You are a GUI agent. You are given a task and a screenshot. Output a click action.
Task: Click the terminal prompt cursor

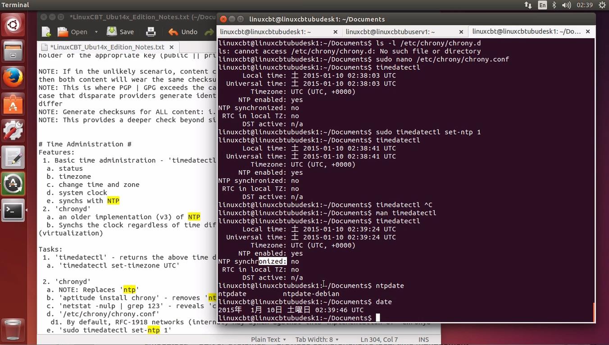(x=378, y=318)
